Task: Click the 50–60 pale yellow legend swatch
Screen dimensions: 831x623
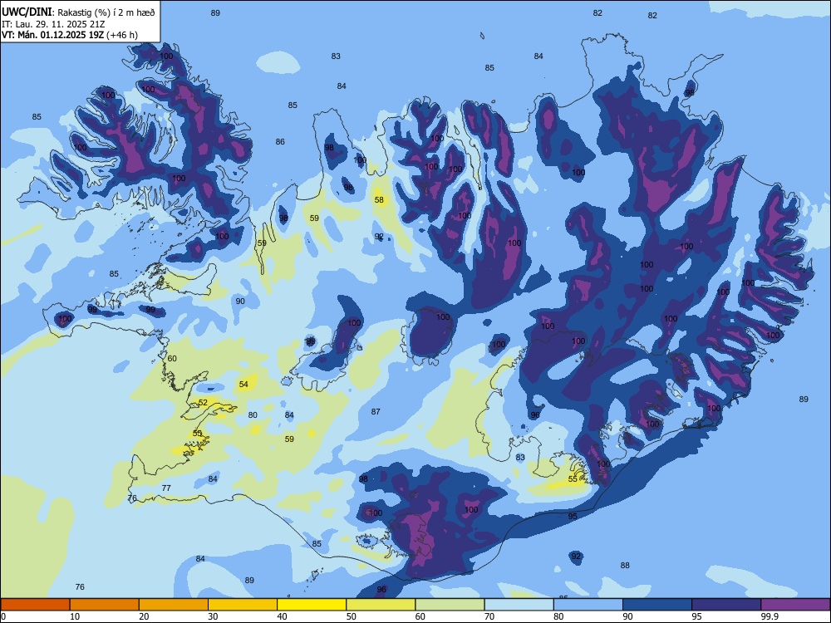Action: [x=381, y=605]
